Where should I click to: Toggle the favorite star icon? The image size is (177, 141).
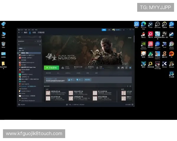click(130, 68)
